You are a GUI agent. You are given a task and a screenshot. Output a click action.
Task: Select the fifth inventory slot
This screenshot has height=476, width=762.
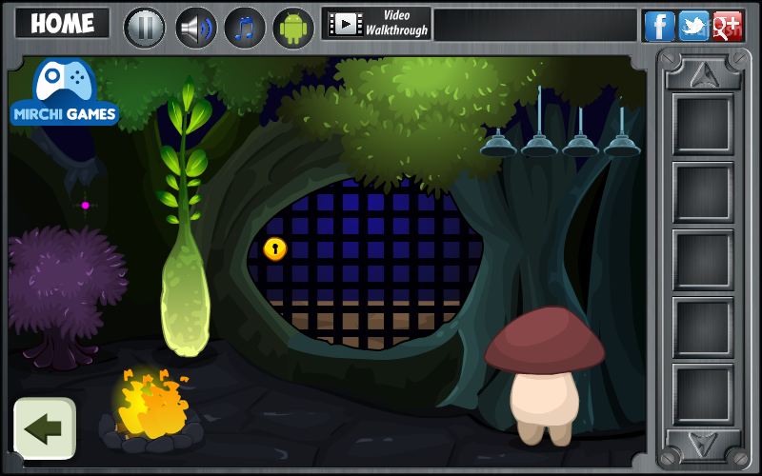click(x=703, y=394)
